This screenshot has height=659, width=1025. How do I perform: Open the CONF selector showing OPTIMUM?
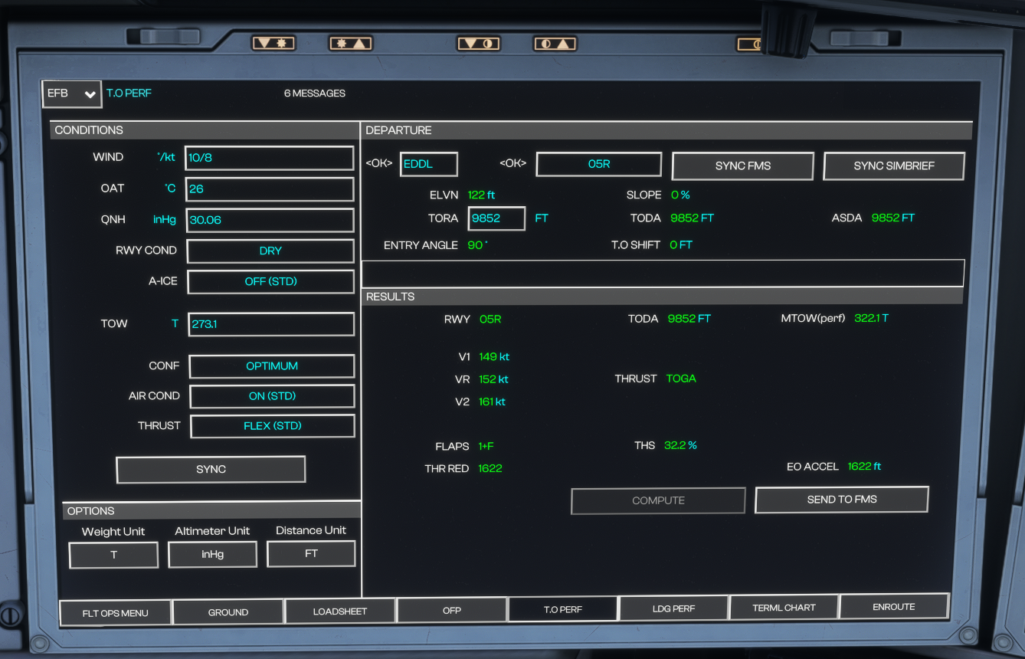point(271,366)
